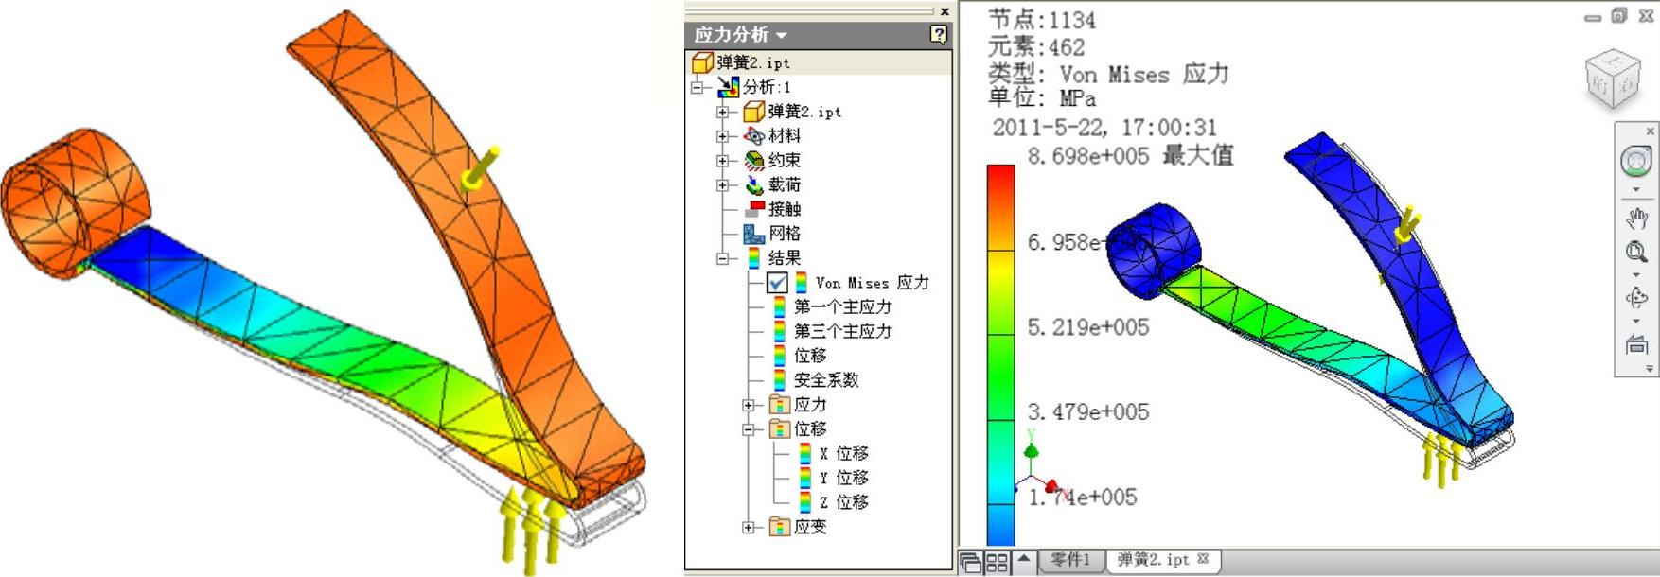Select the 位移 result under 结果
Screen dimensions: 1660x577
tap(810, 356)
